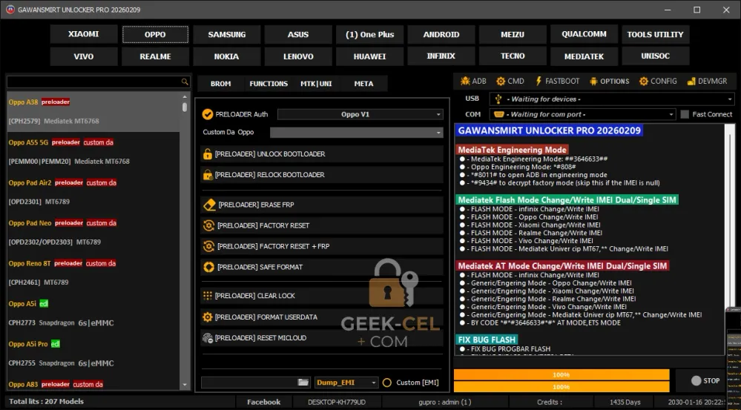Enable the Fast Connect checkbox
The height and width of the screenshot is (410, 741).
coord(685,114)
